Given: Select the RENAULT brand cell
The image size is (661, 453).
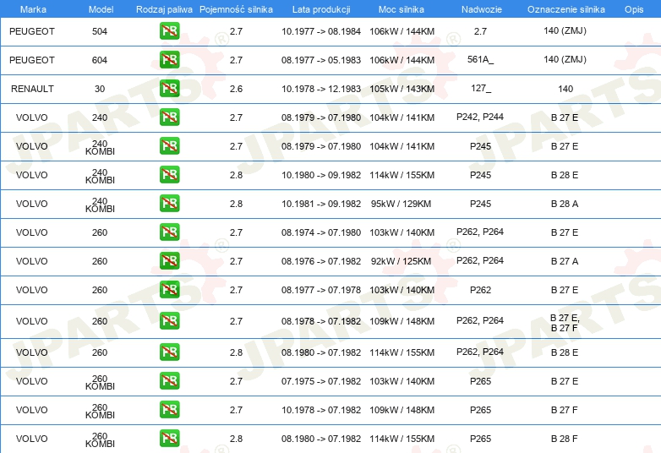Looking at the screenshot, I should point(32,89).
